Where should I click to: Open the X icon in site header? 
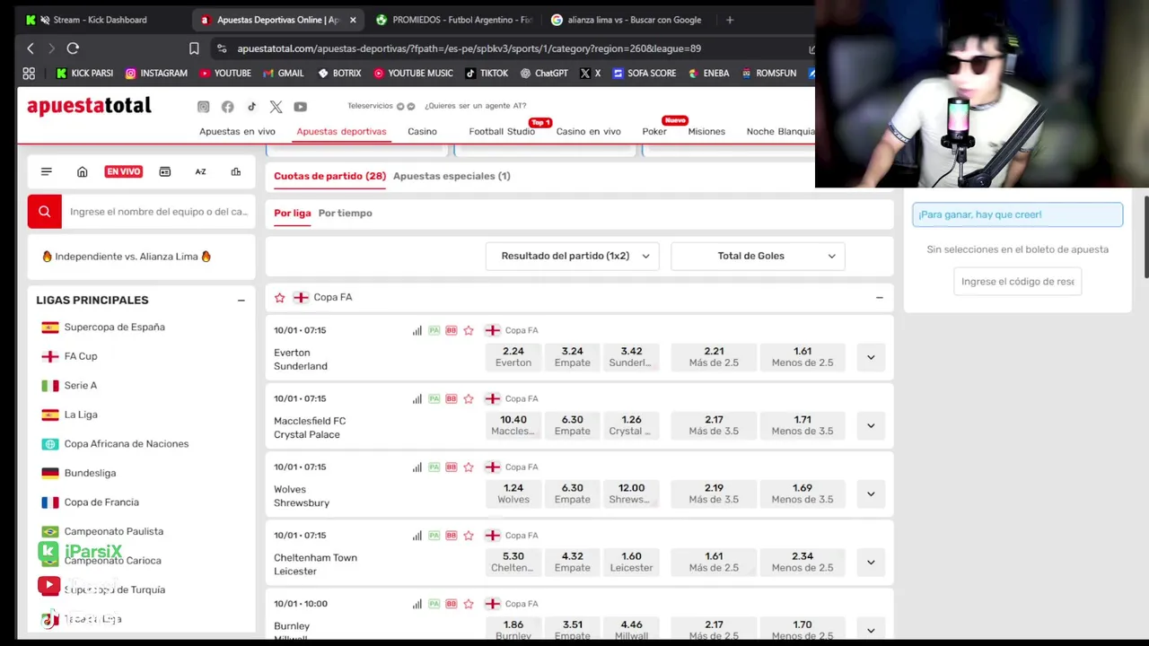point(276,107)
